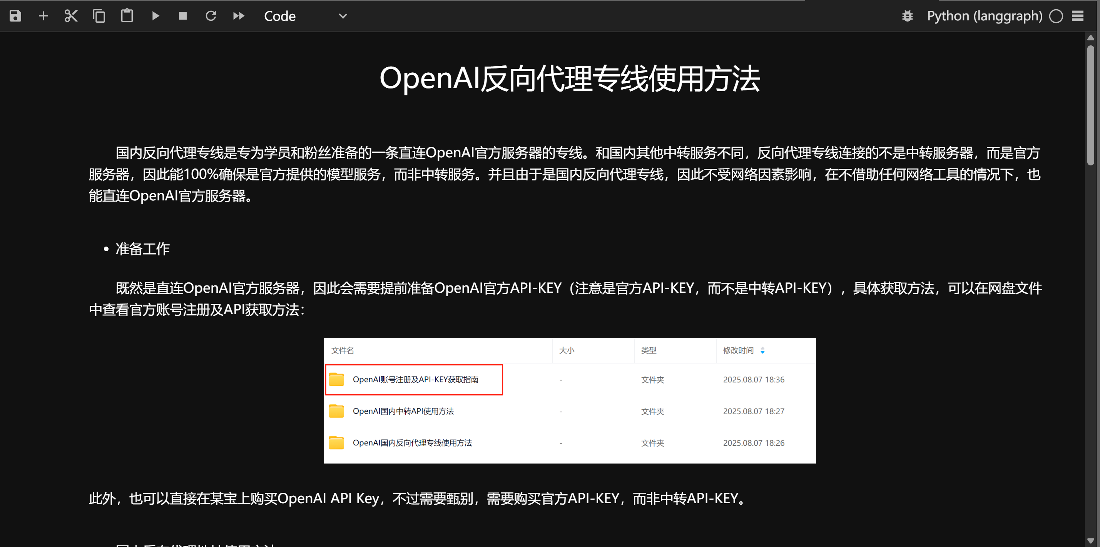1100x547 pixels.
Task: Switch kernel via Python (langgraph) label
Action: click(984, 16)
